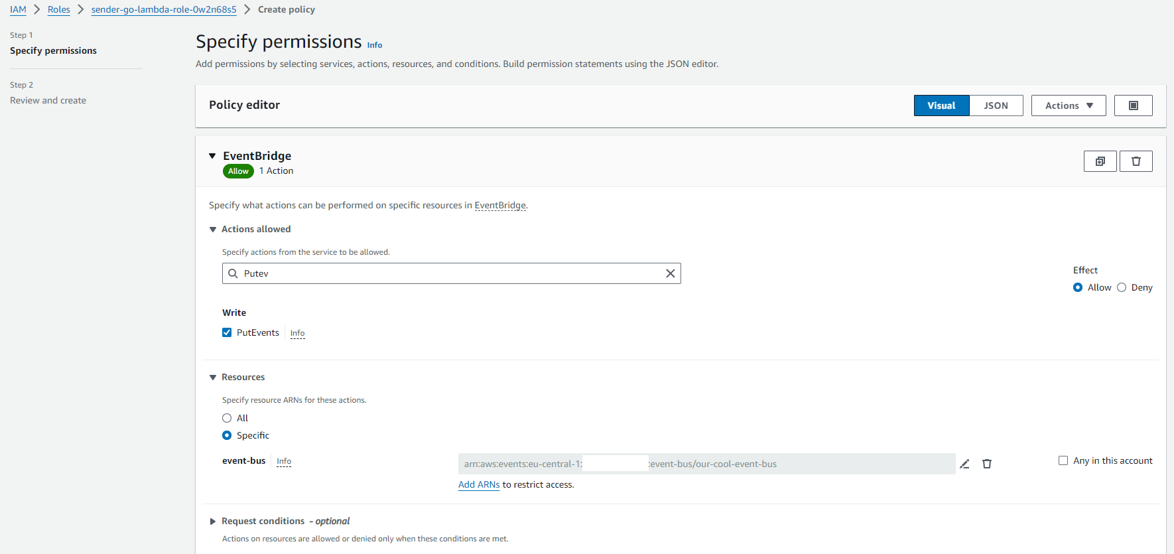The image size is (1174, 554).
Task: Open the Actions dropdown menu
Action: 1069,105
